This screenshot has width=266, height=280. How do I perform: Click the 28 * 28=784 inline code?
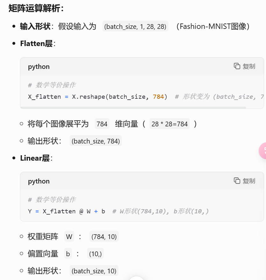[170, 123]
